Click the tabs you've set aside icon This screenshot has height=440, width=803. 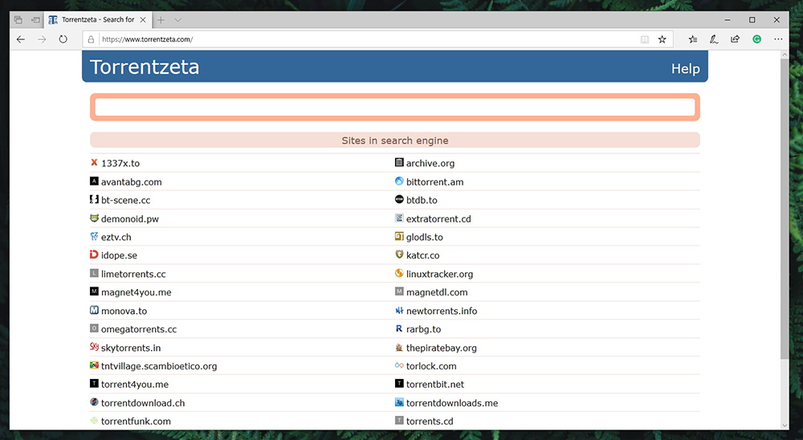(18, 20)
